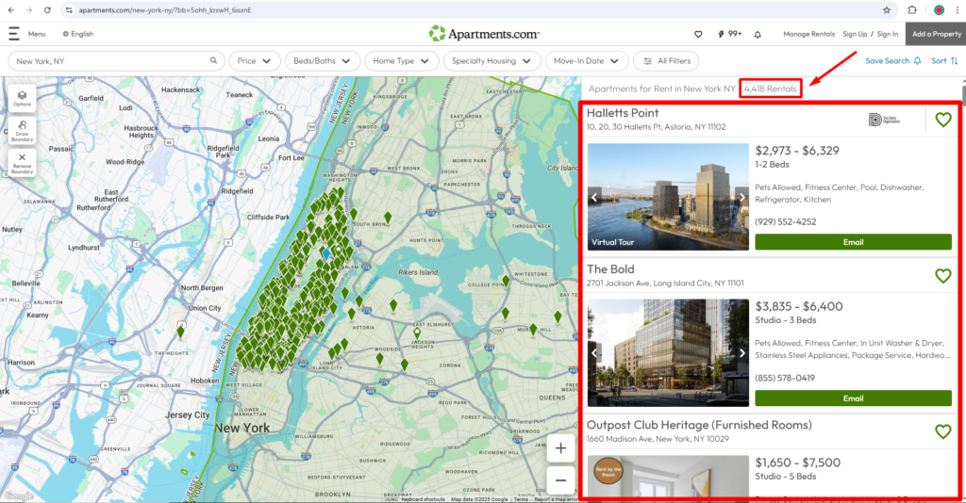Screen dimensions: 966x503
Task: Open the browser three-dot menu
Action: point(958,9)
